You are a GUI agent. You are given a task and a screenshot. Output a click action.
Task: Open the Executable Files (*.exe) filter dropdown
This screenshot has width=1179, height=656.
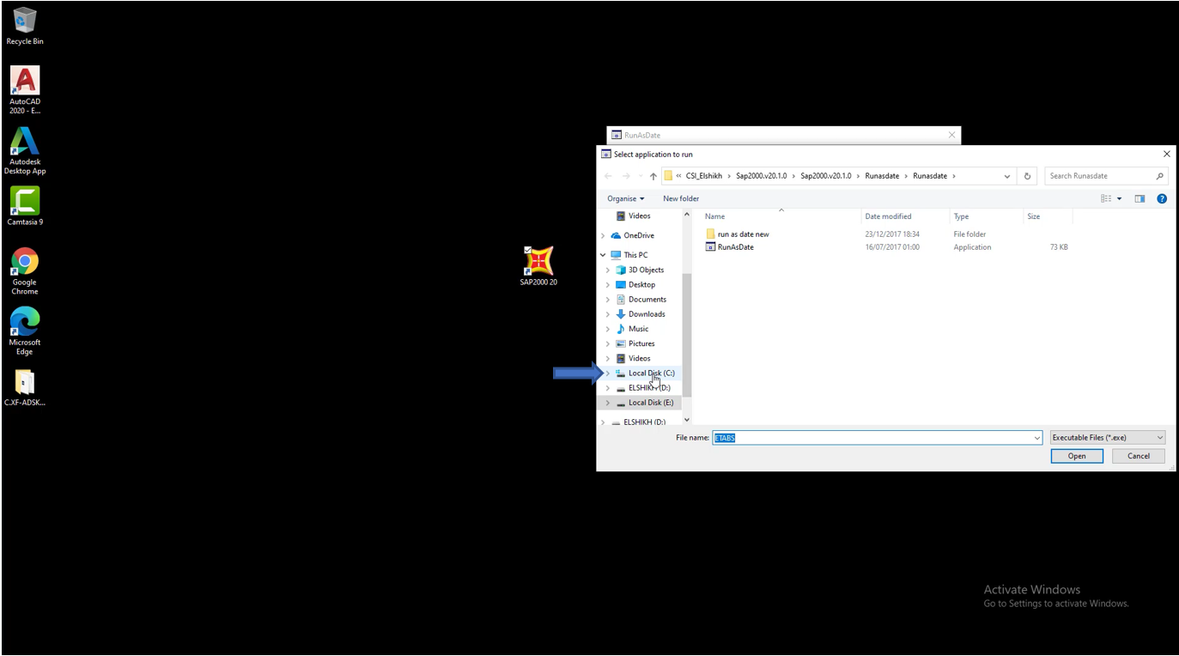[x=1108, y=438]
